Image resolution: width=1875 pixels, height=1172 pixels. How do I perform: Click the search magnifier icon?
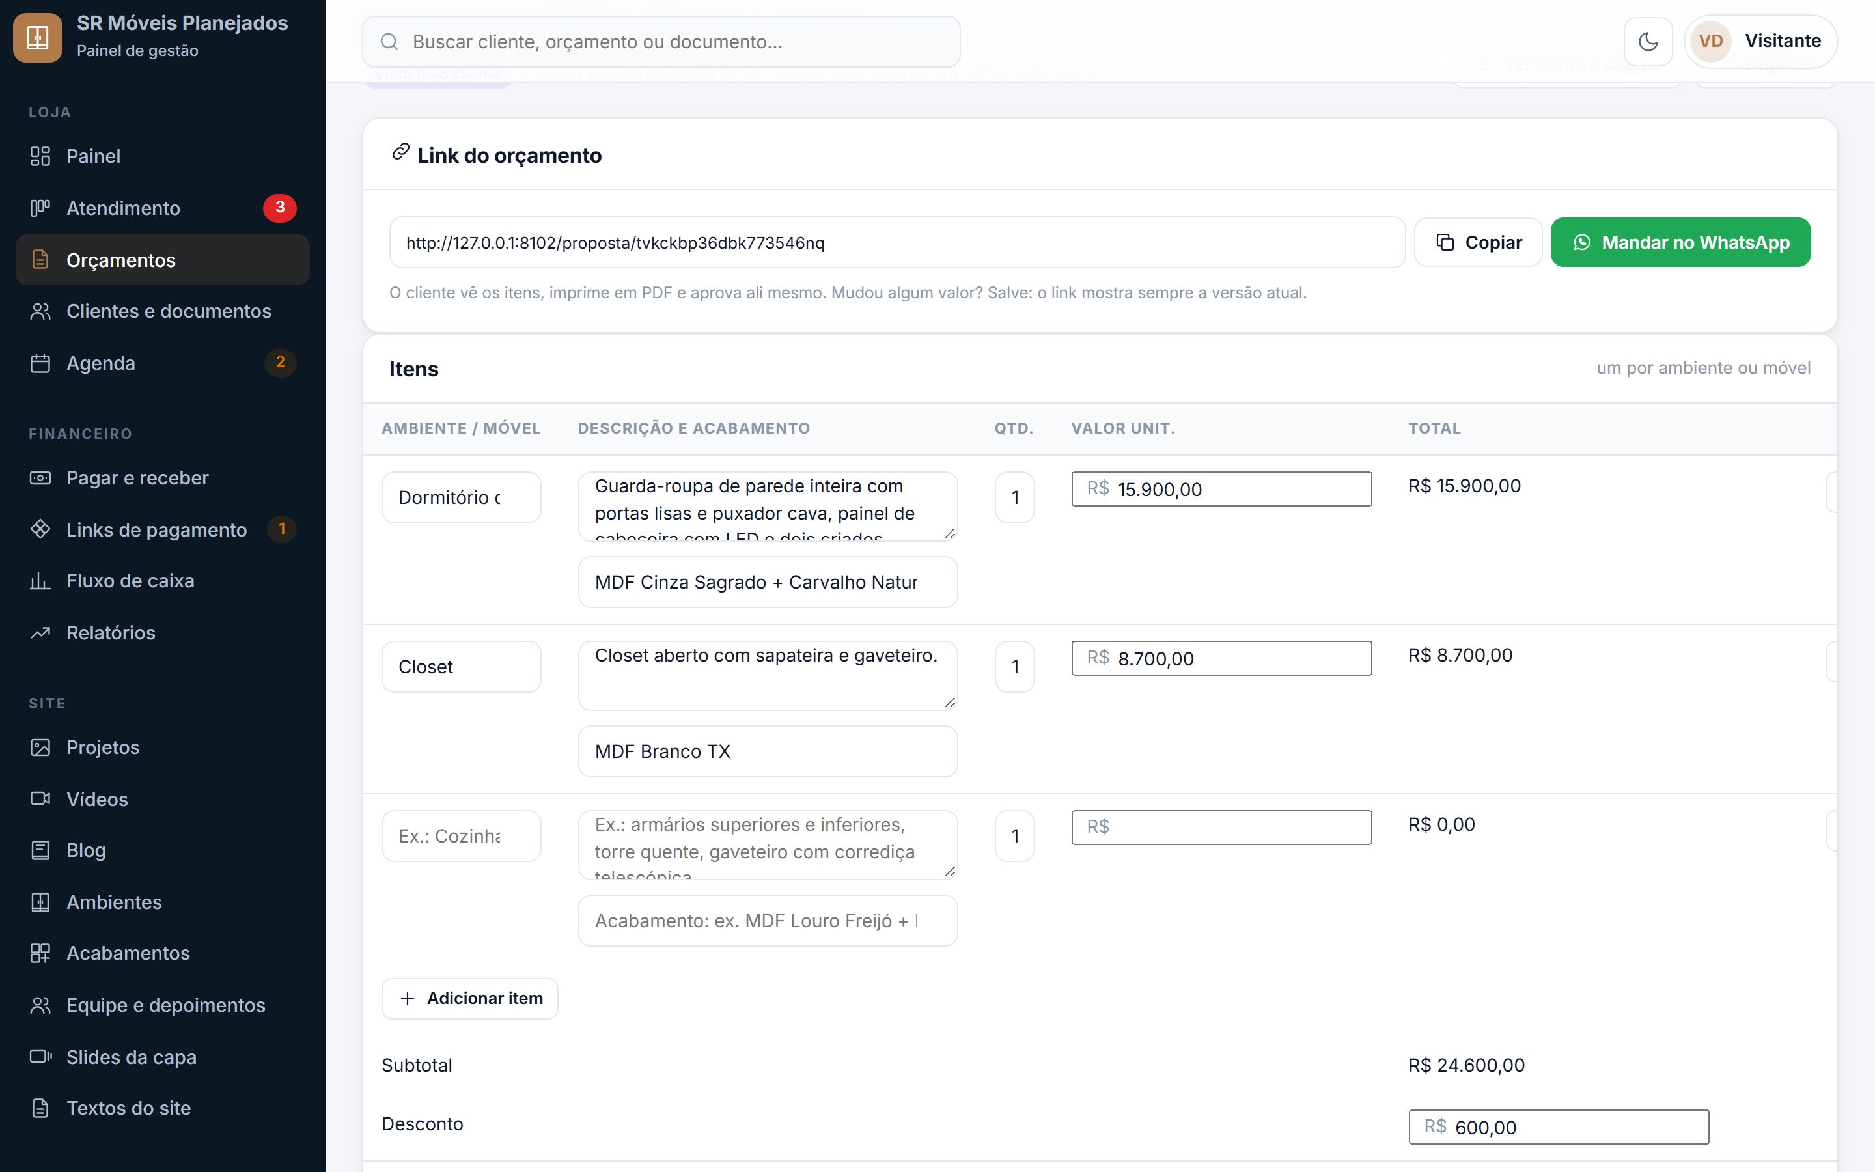coord(389,42)
